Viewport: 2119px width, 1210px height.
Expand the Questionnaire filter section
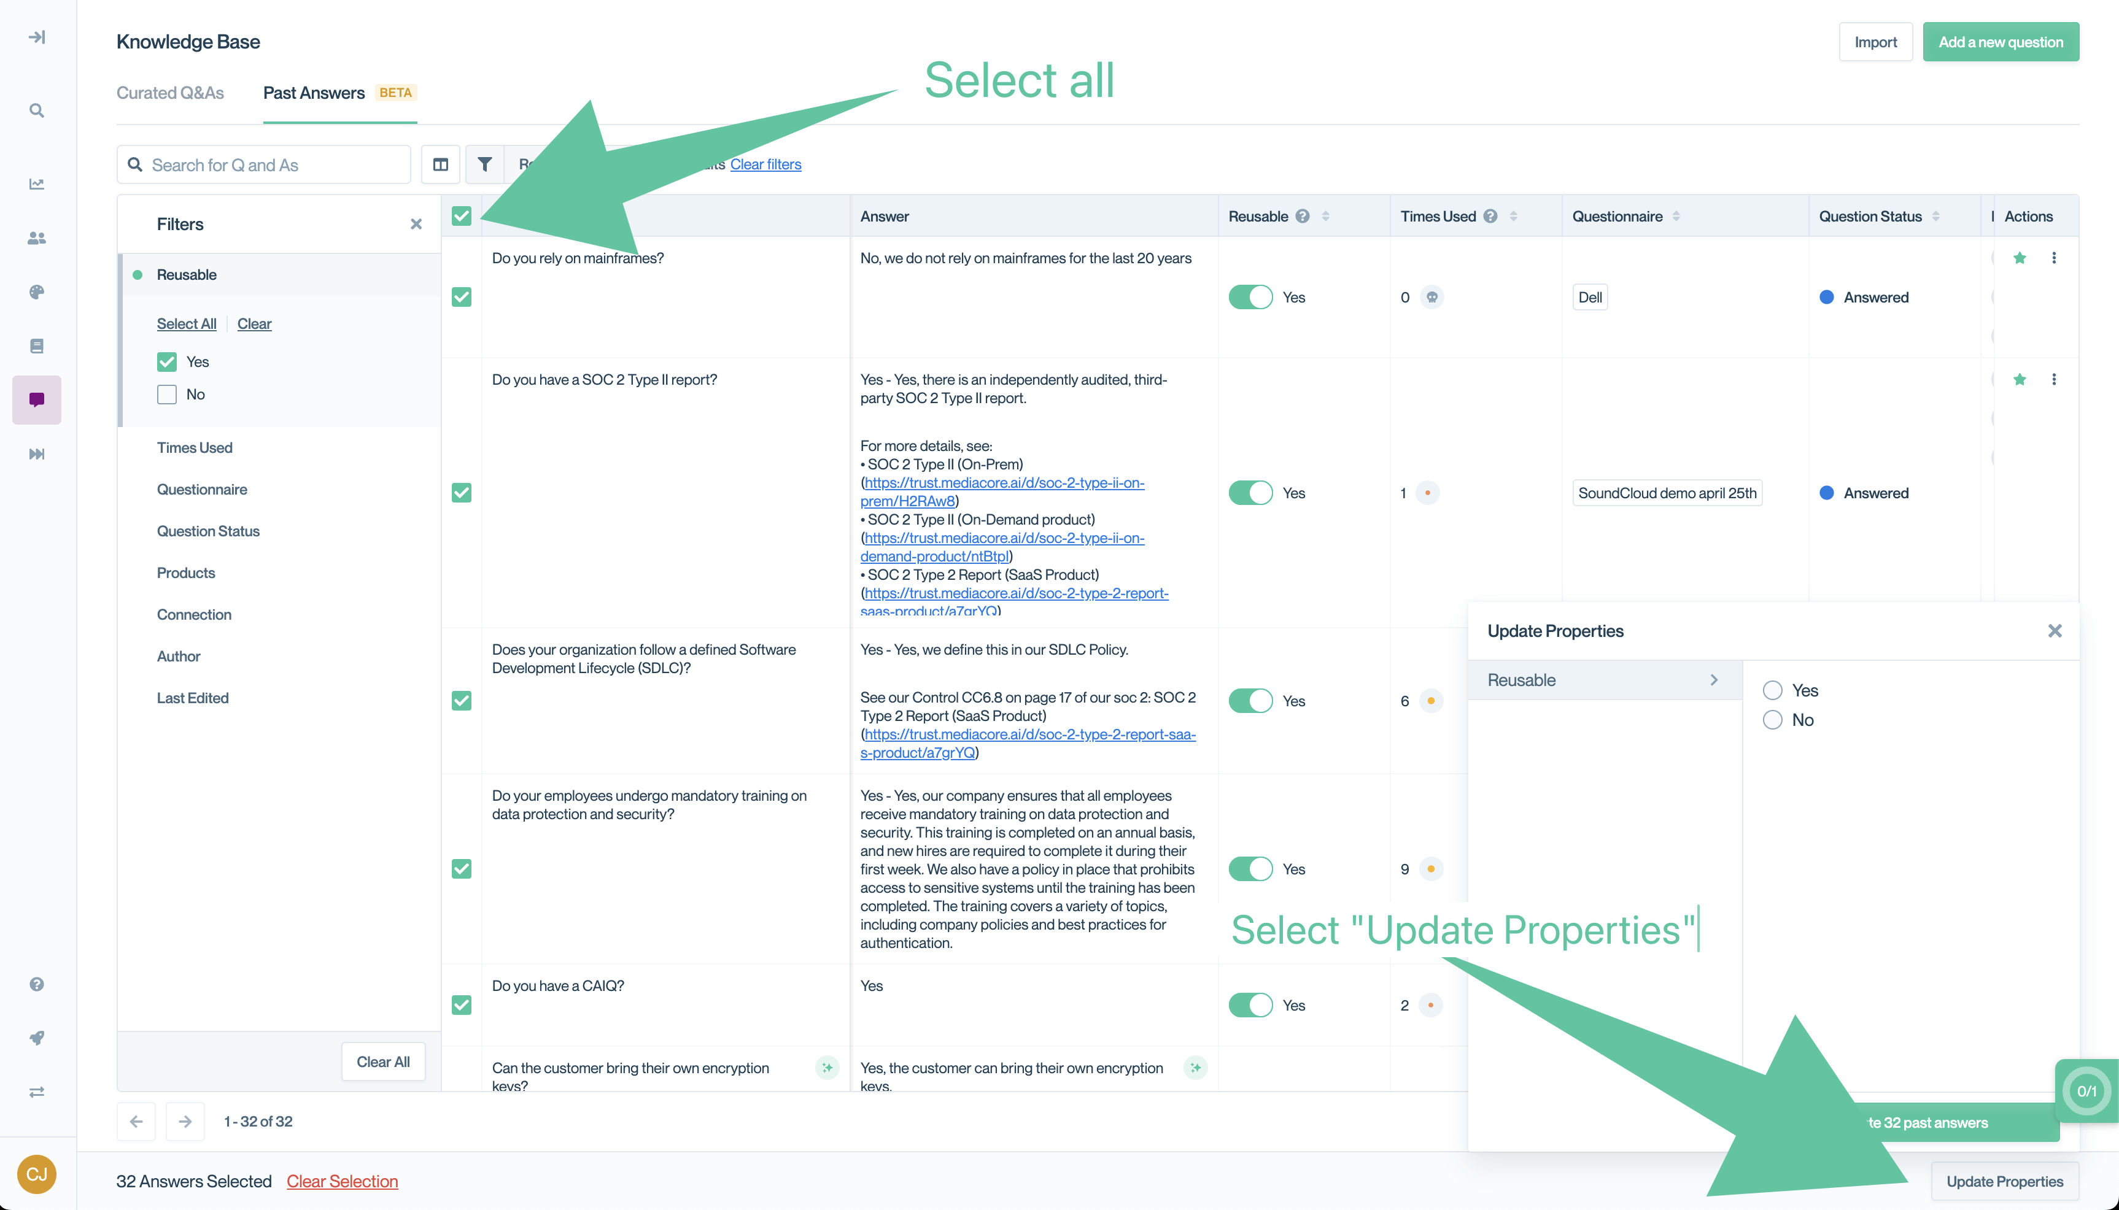[203, 488]
